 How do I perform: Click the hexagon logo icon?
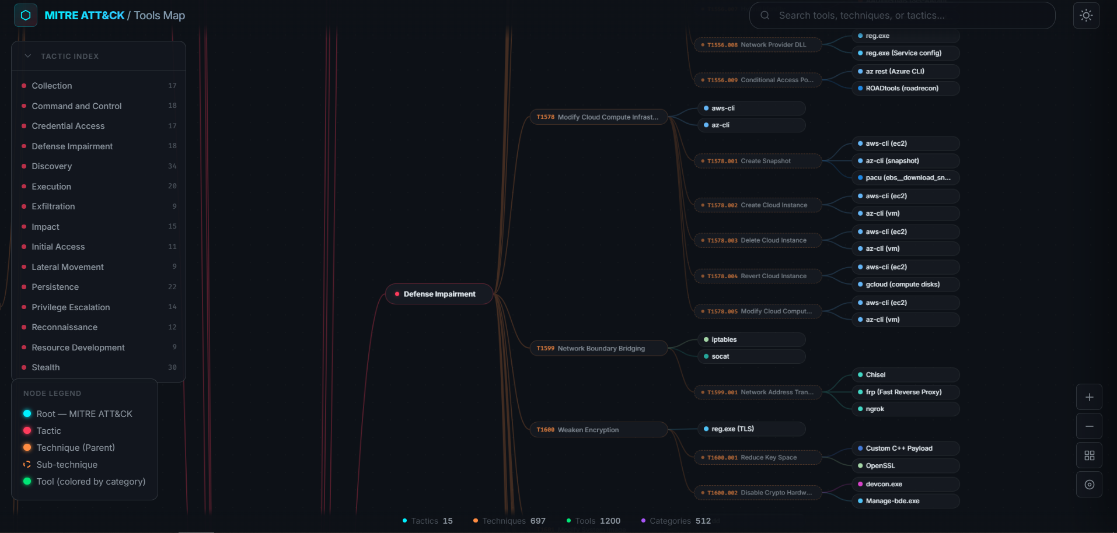tap(26, 15)
